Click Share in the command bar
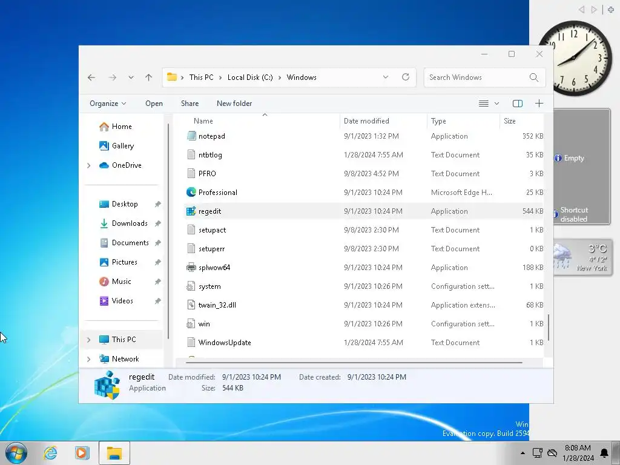Screen dimensions: 620x465 (x=190, y=104)
